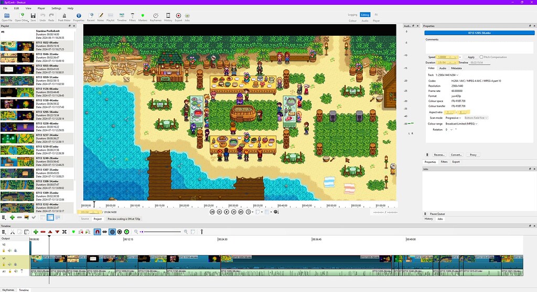Open the Scan mode Progressive dropdown
537x292 pixels.
(453, 118)
